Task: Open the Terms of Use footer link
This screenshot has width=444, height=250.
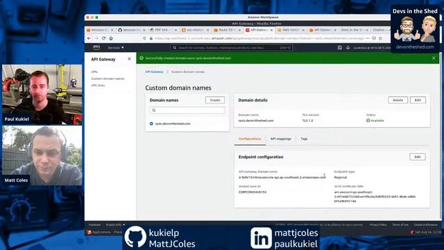Action: click(x=400, y=225)
